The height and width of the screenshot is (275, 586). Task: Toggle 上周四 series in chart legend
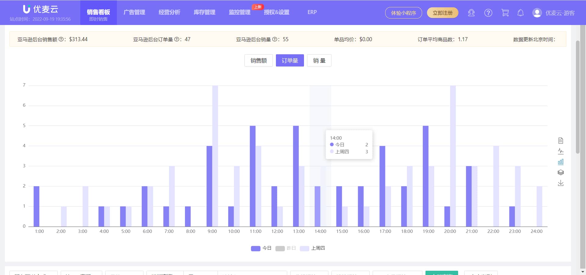(x=312, y=248)
